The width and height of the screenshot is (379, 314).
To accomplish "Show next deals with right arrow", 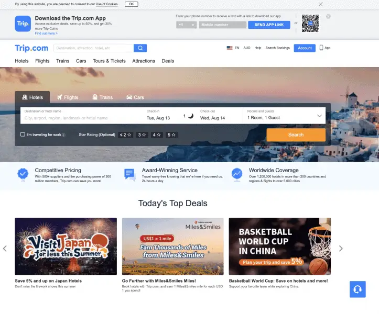I will 341,249.
